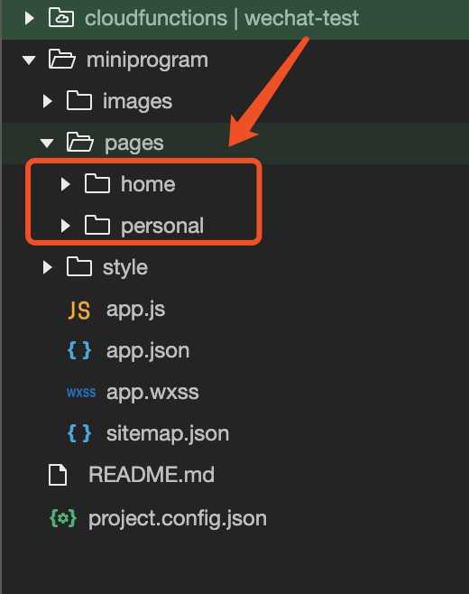Open the app.json file
This screenshot has width=469, height=594.
point(148,351)
